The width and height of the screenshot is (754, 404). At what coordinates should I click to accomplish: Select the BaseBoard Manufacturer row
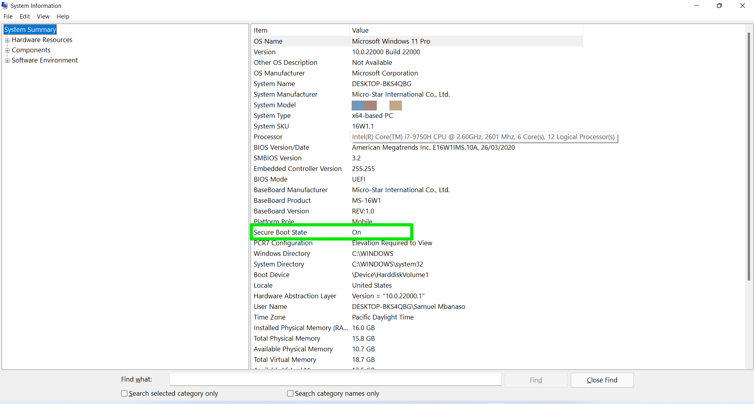click(417, 190)
